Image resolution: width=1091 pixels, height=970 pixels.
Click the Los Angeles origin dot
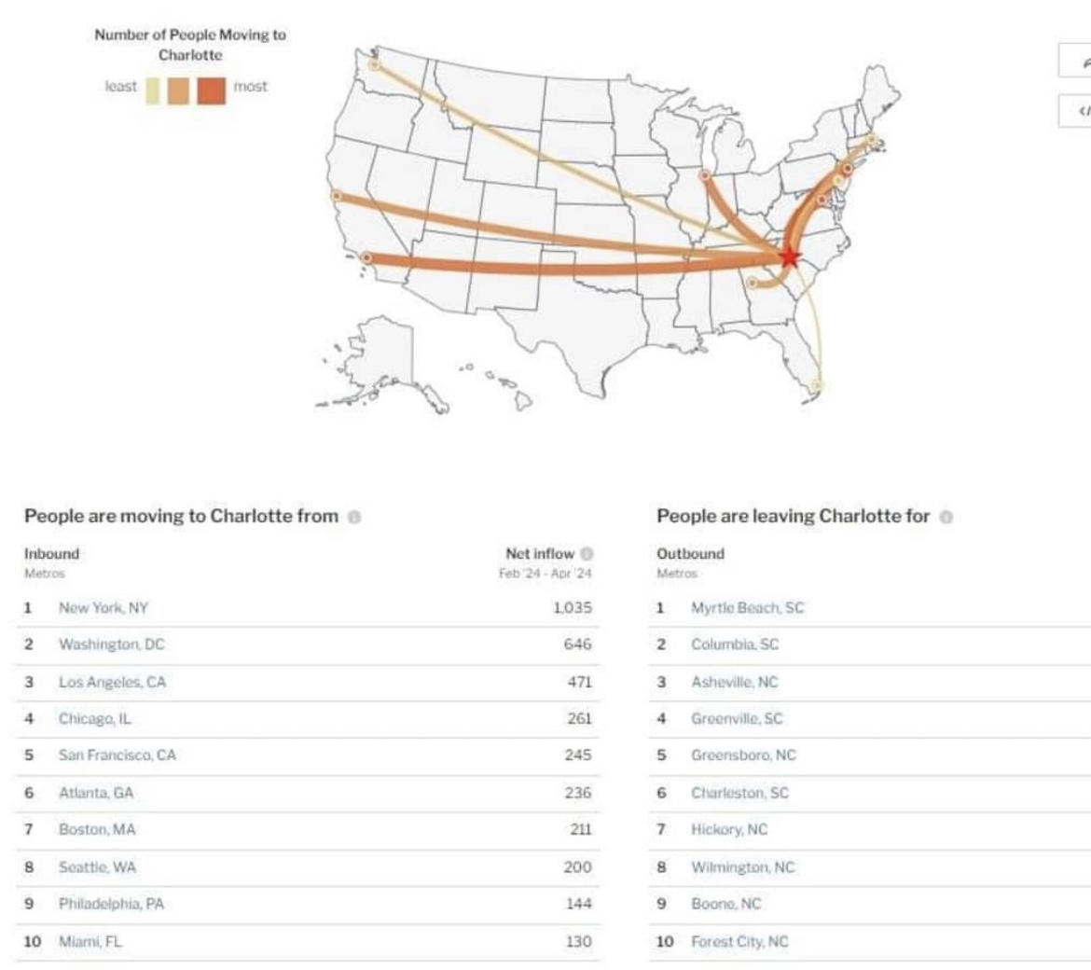(366, 257)
